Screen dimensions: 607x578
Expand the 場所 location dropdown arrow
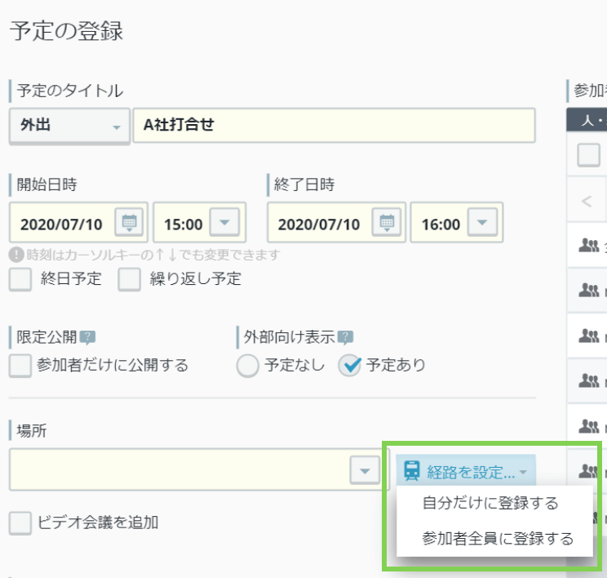[x=365, y=470]
